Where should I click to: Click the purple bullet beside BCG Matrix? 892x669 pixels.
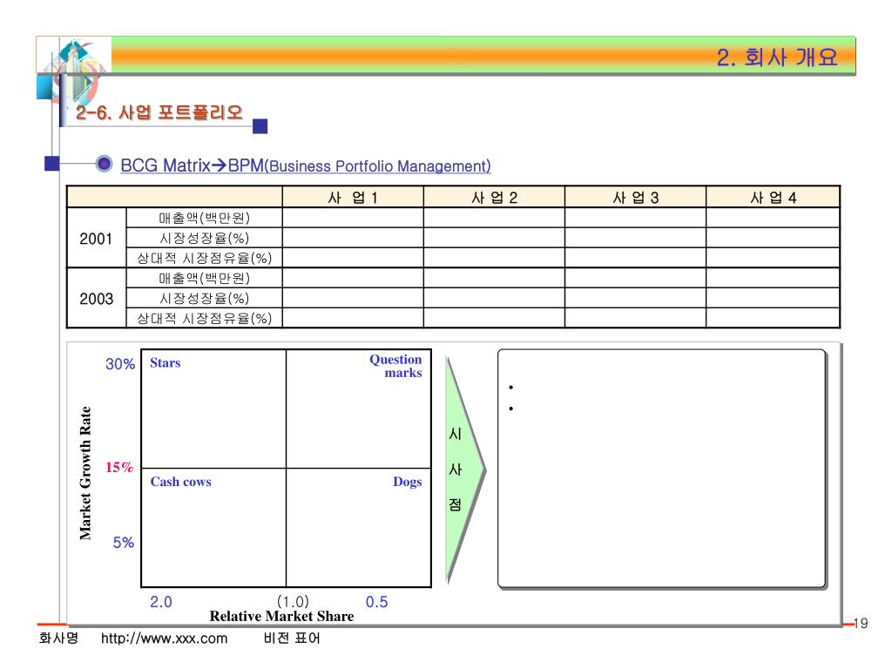[104, 164]
